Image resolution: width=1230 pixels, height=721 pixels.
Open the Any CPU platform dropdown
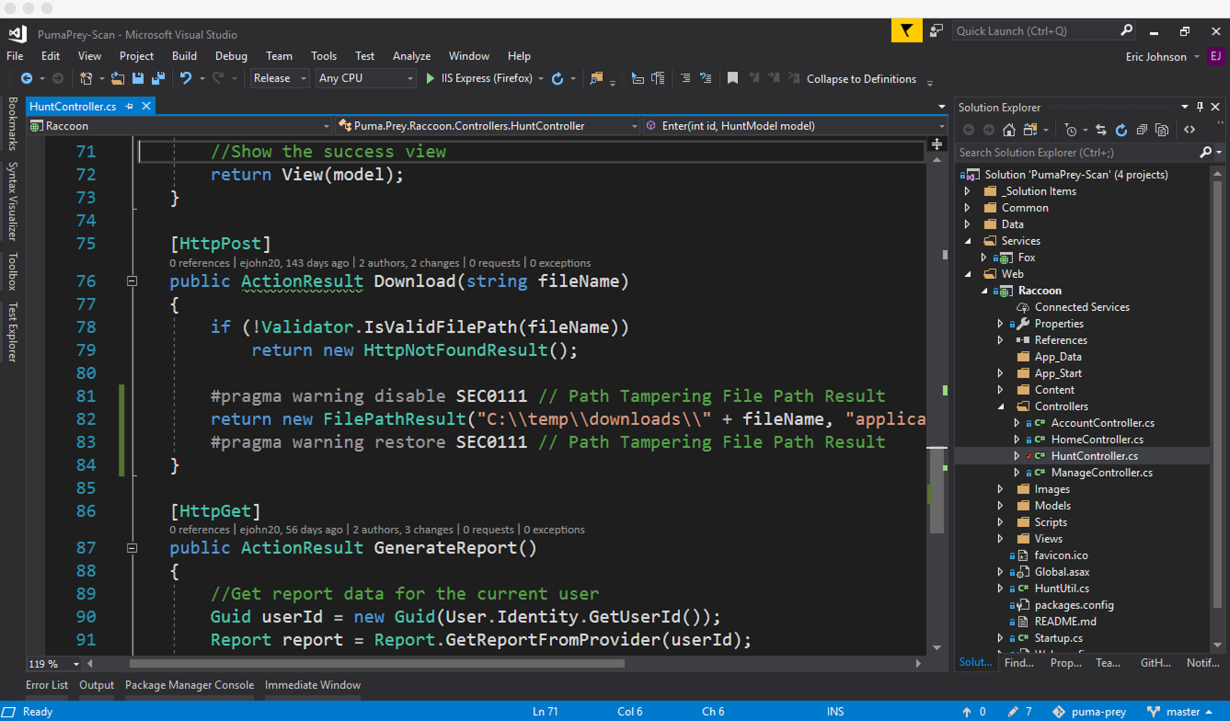[366, 79]
